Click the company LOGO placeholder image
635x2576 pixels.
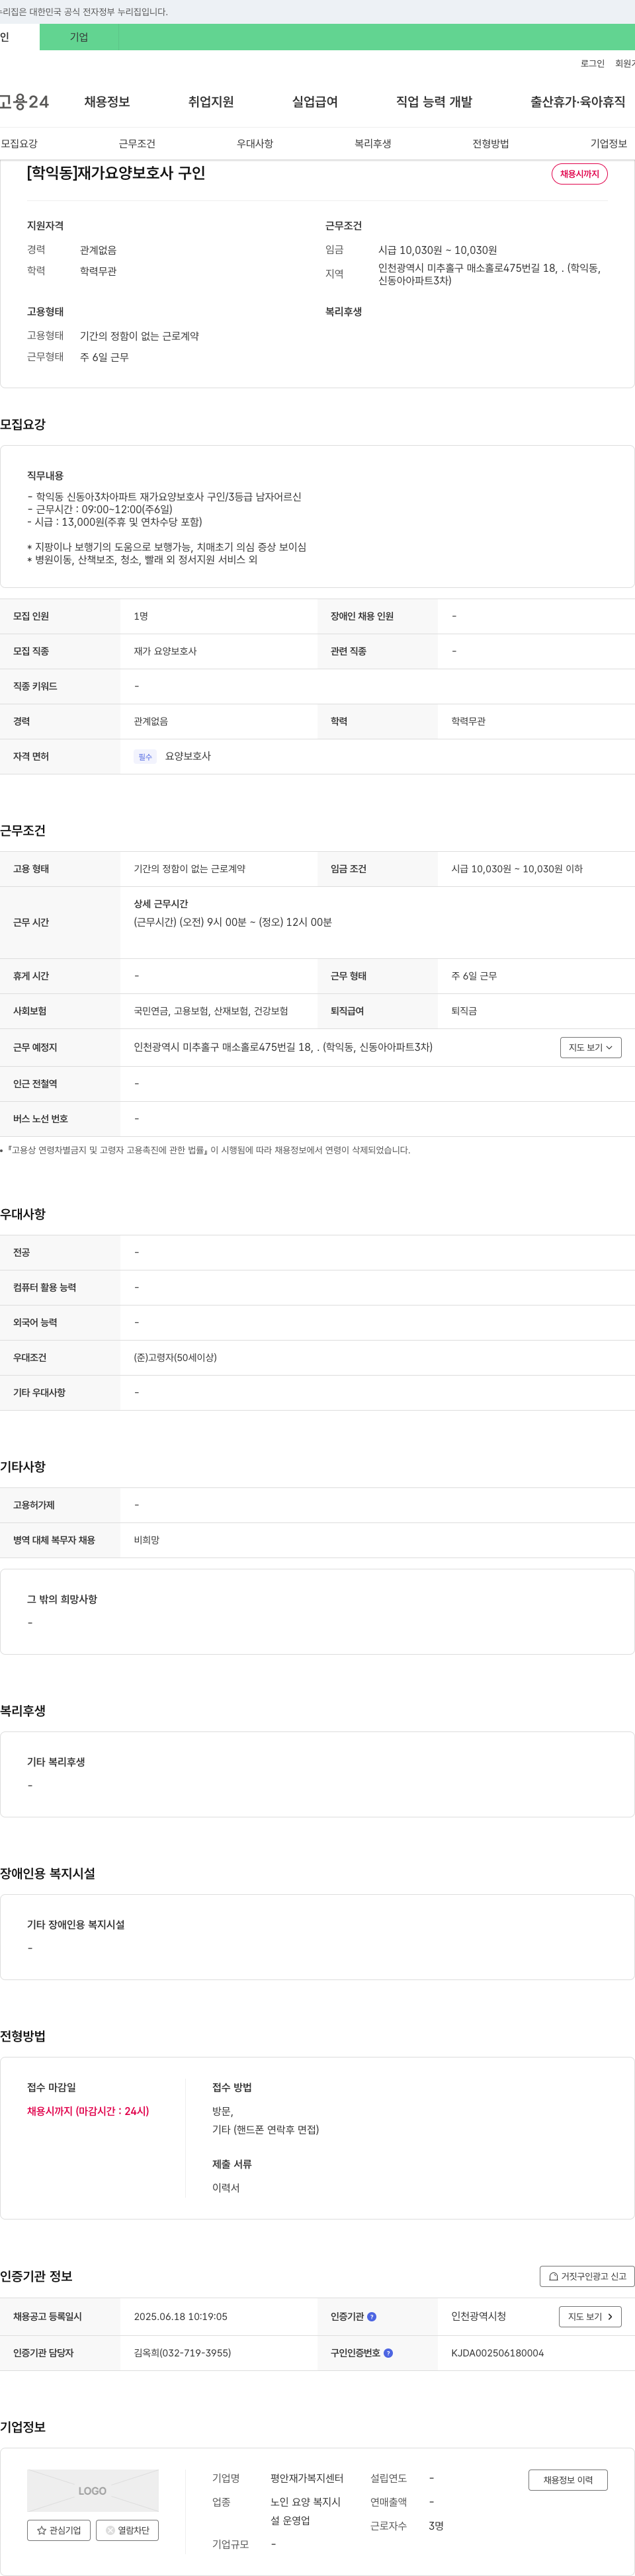[x=92, y=2491]
